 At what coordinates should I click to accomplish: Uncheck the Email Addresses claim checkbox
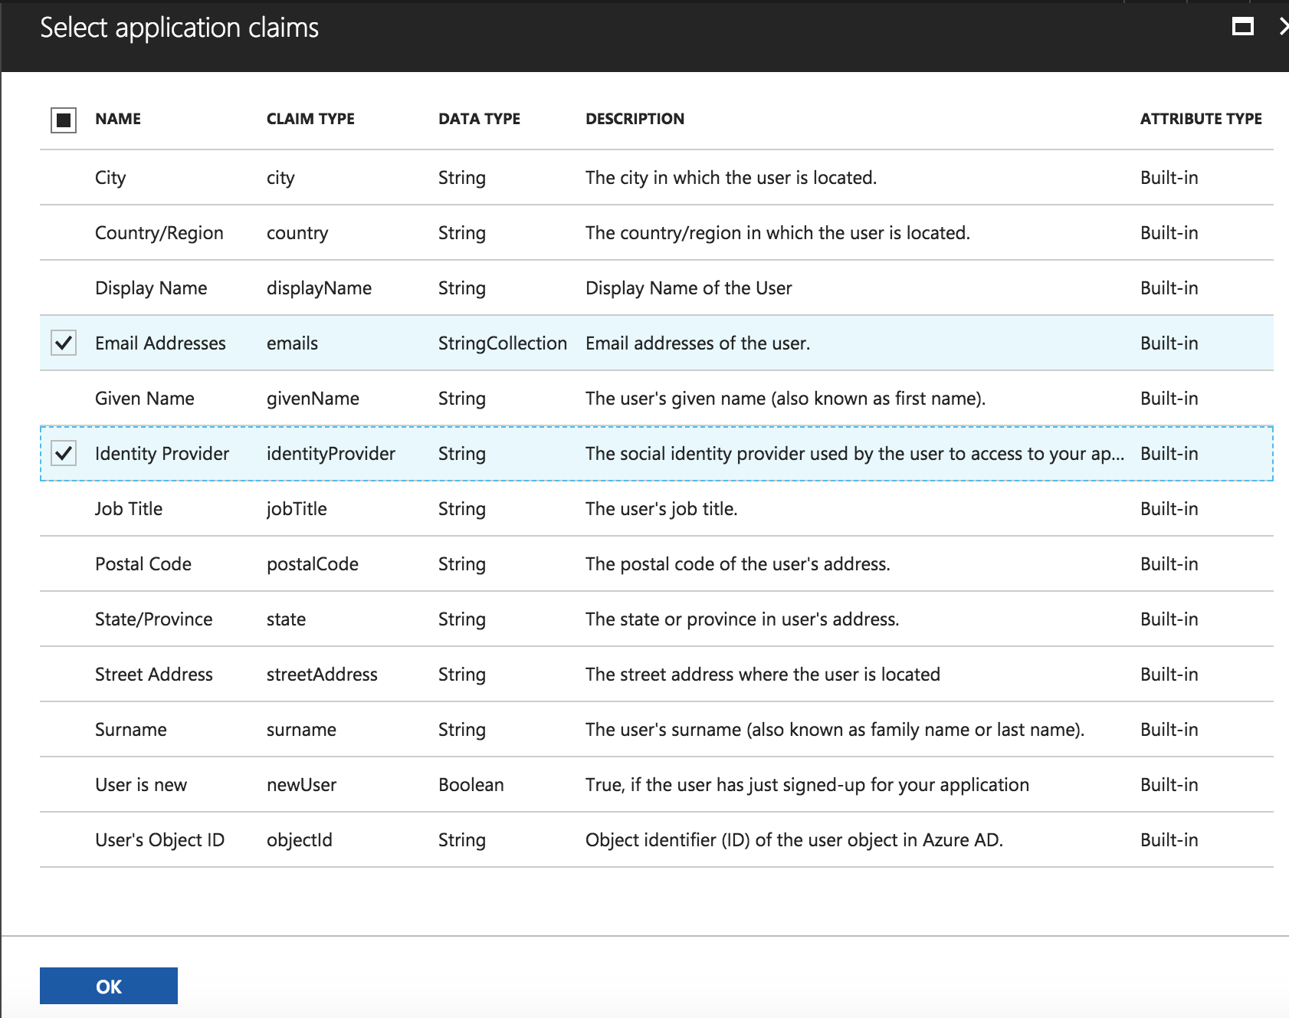(64, 343)
